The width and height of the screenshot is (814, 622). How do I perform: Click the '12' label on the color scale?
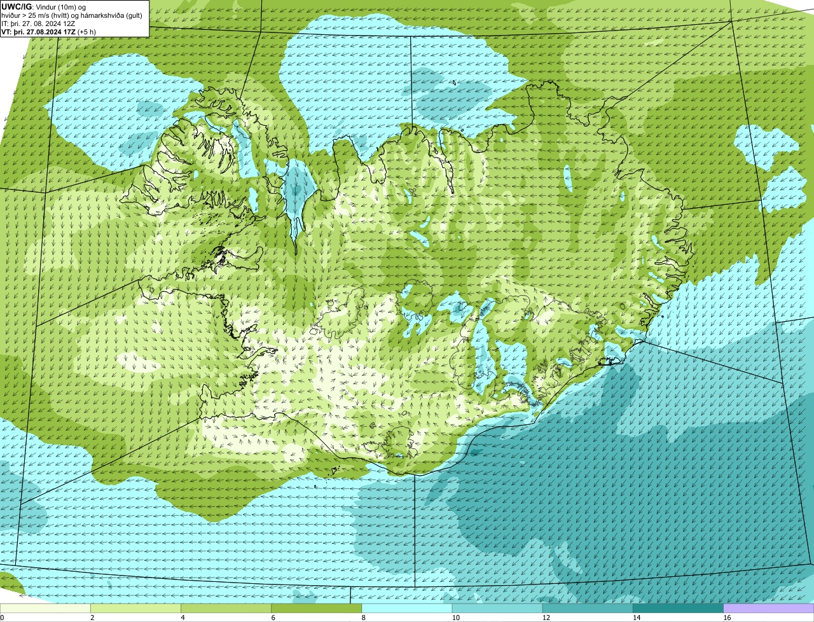tap(546, 618)
